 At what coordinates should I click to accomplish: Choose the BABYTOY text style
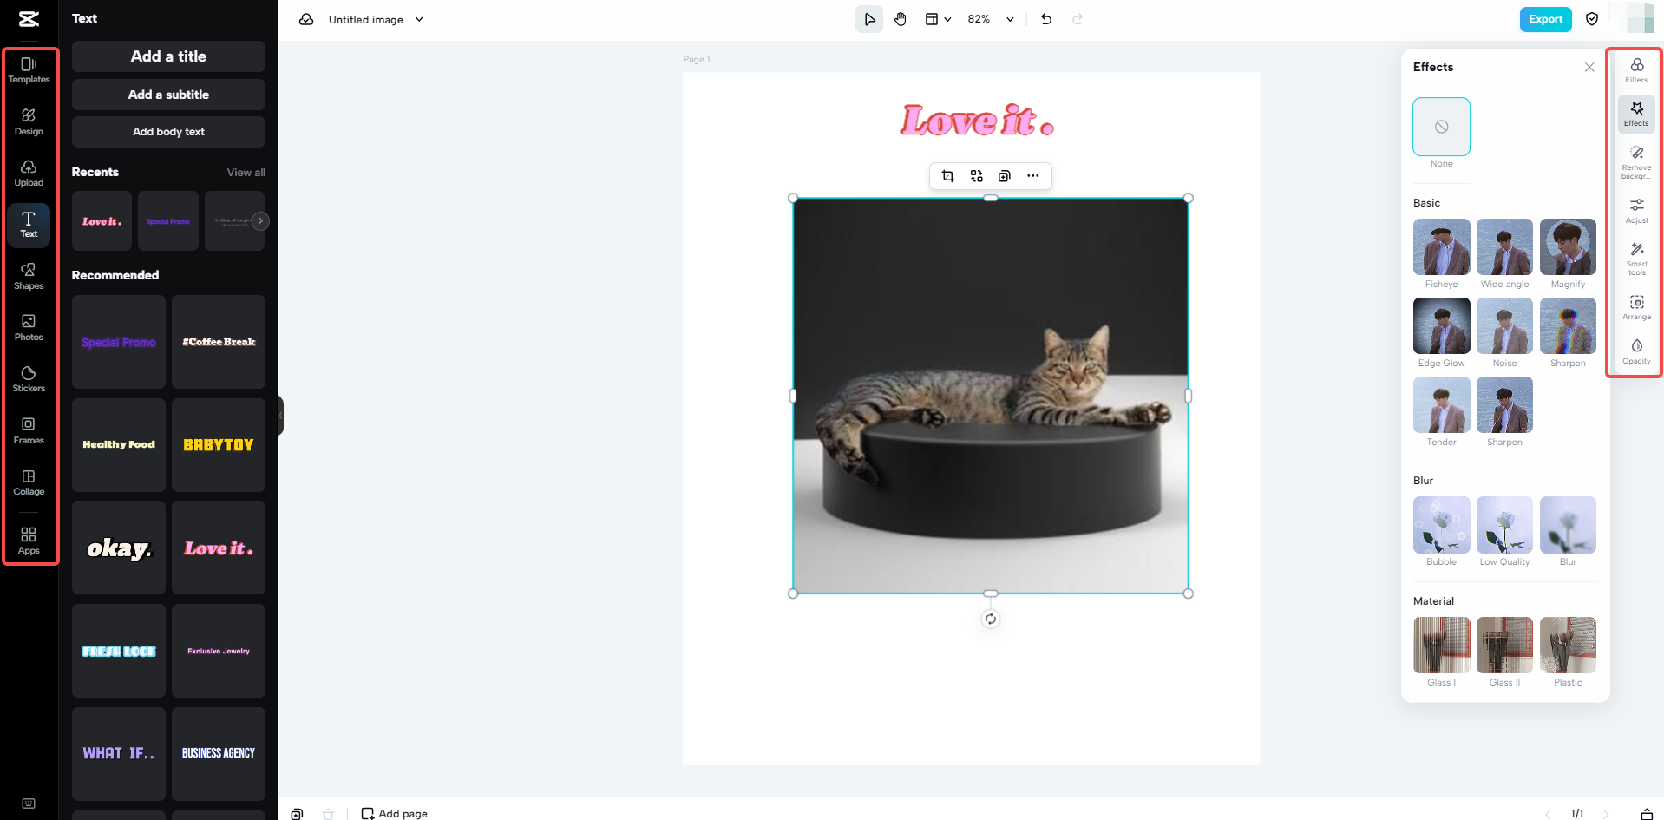(x=219, y=445)
